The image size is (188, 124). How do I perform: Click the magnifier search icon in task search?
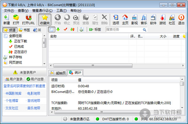(x=144, y=30)
